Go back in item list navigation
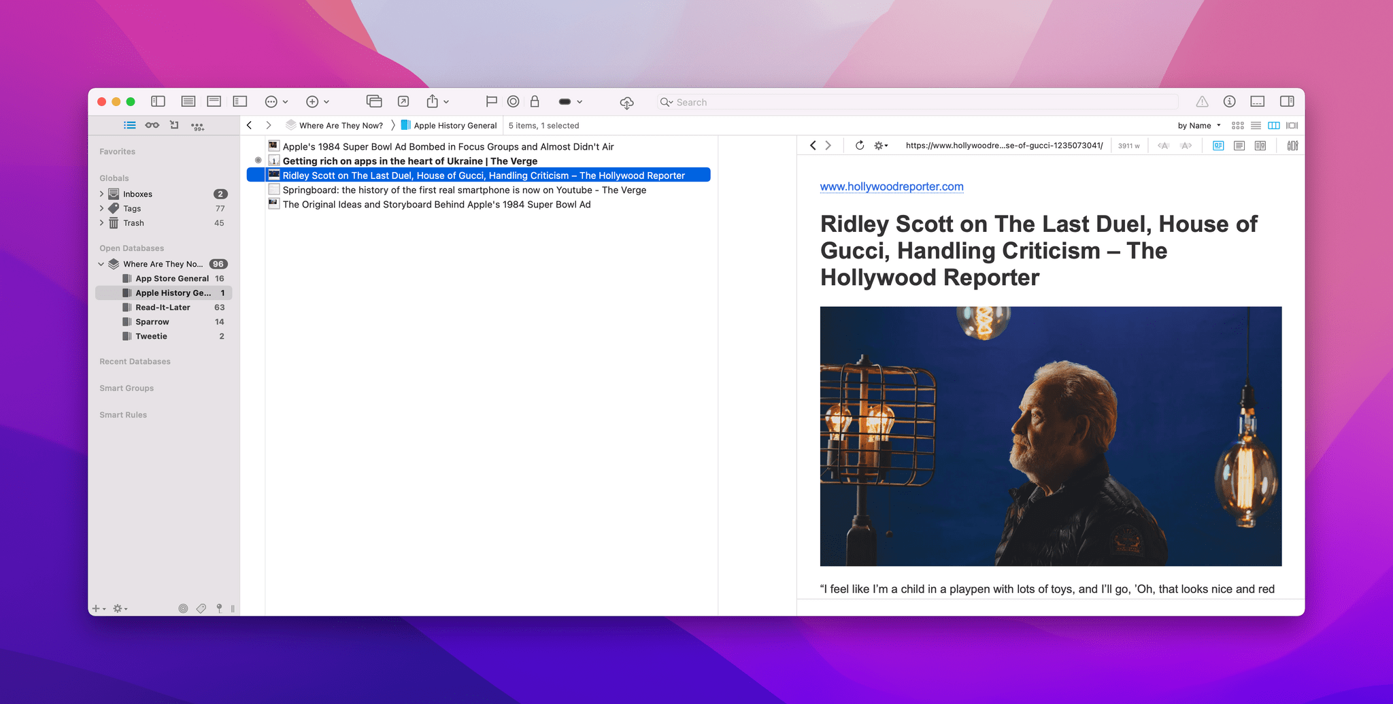This screenshot has height=704, width=1393. pyautogui.click(x=250, y=125)
